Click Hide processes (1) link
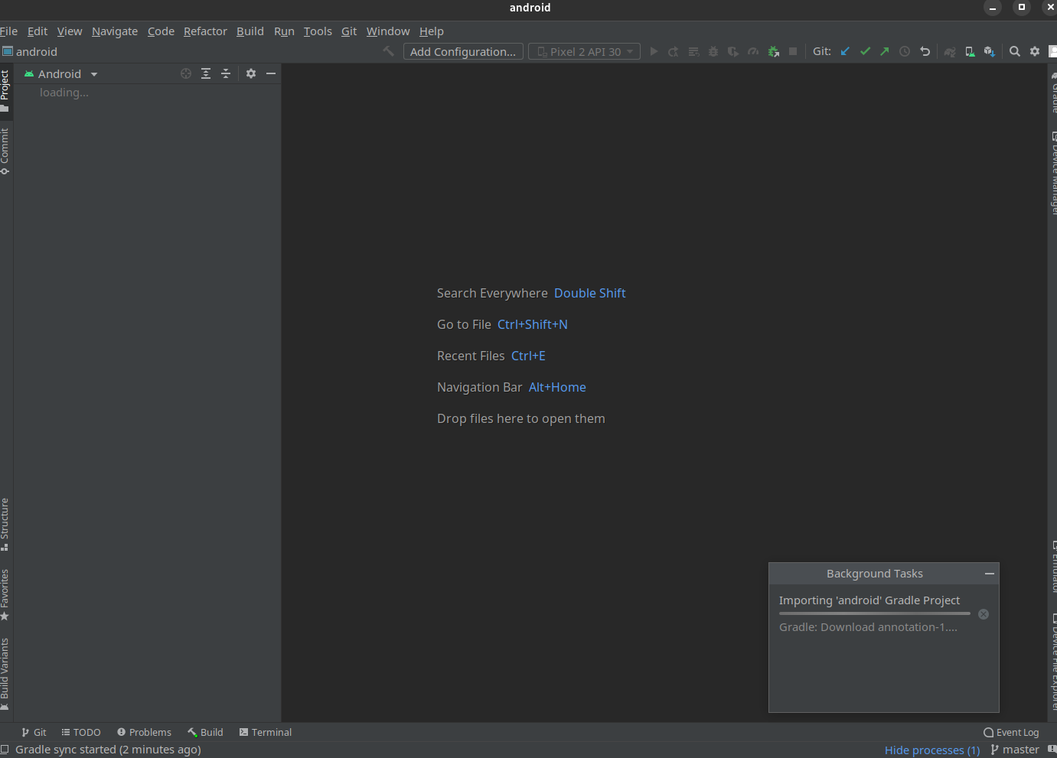This screenshot has width=1057, height=758. click(x=932, y=750)
